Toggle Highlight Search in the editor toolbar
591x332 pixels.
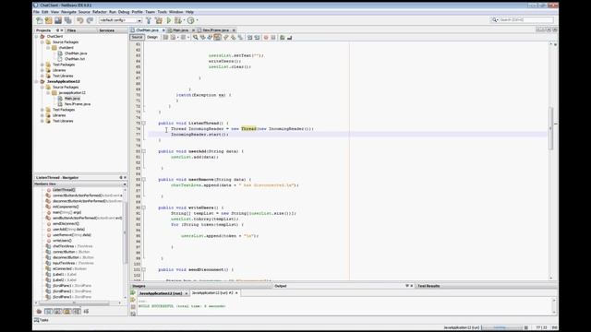(218, 37)
